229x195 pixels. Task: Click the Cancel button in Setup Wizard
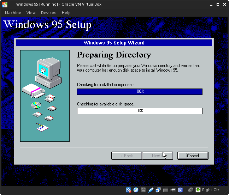pyautogui.click(x=193, y=156)
